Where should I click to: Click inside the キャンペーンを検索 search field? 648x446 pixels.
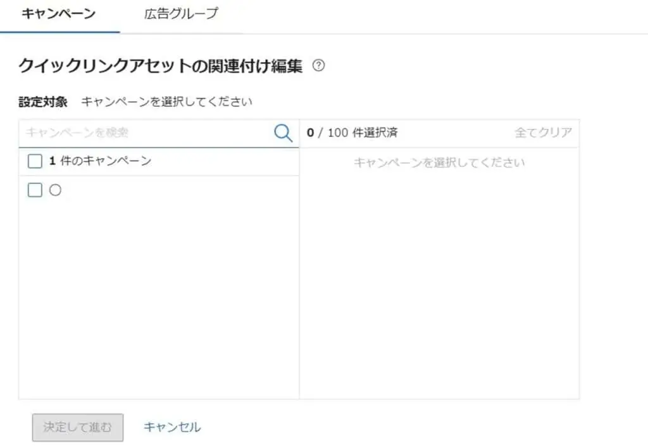127,133
